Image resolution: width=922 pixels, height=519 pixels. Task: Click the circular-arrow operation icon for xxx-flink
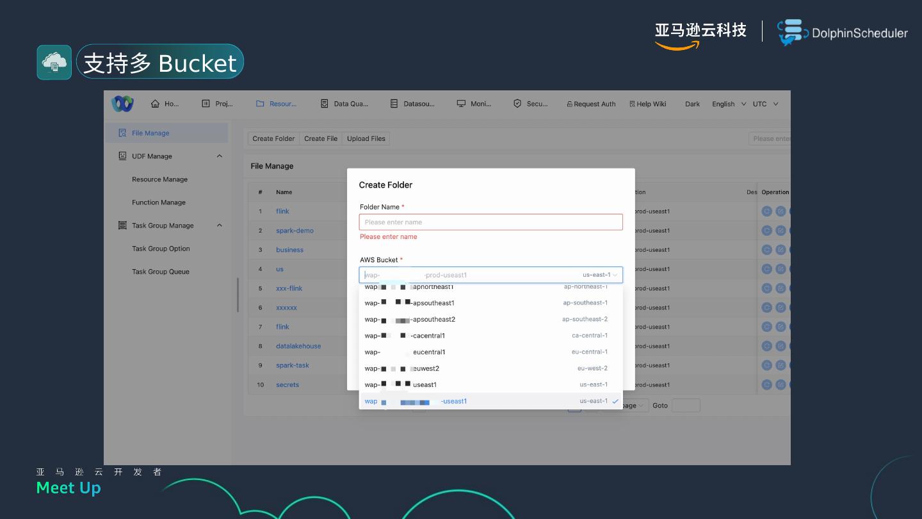click(766, 288)
